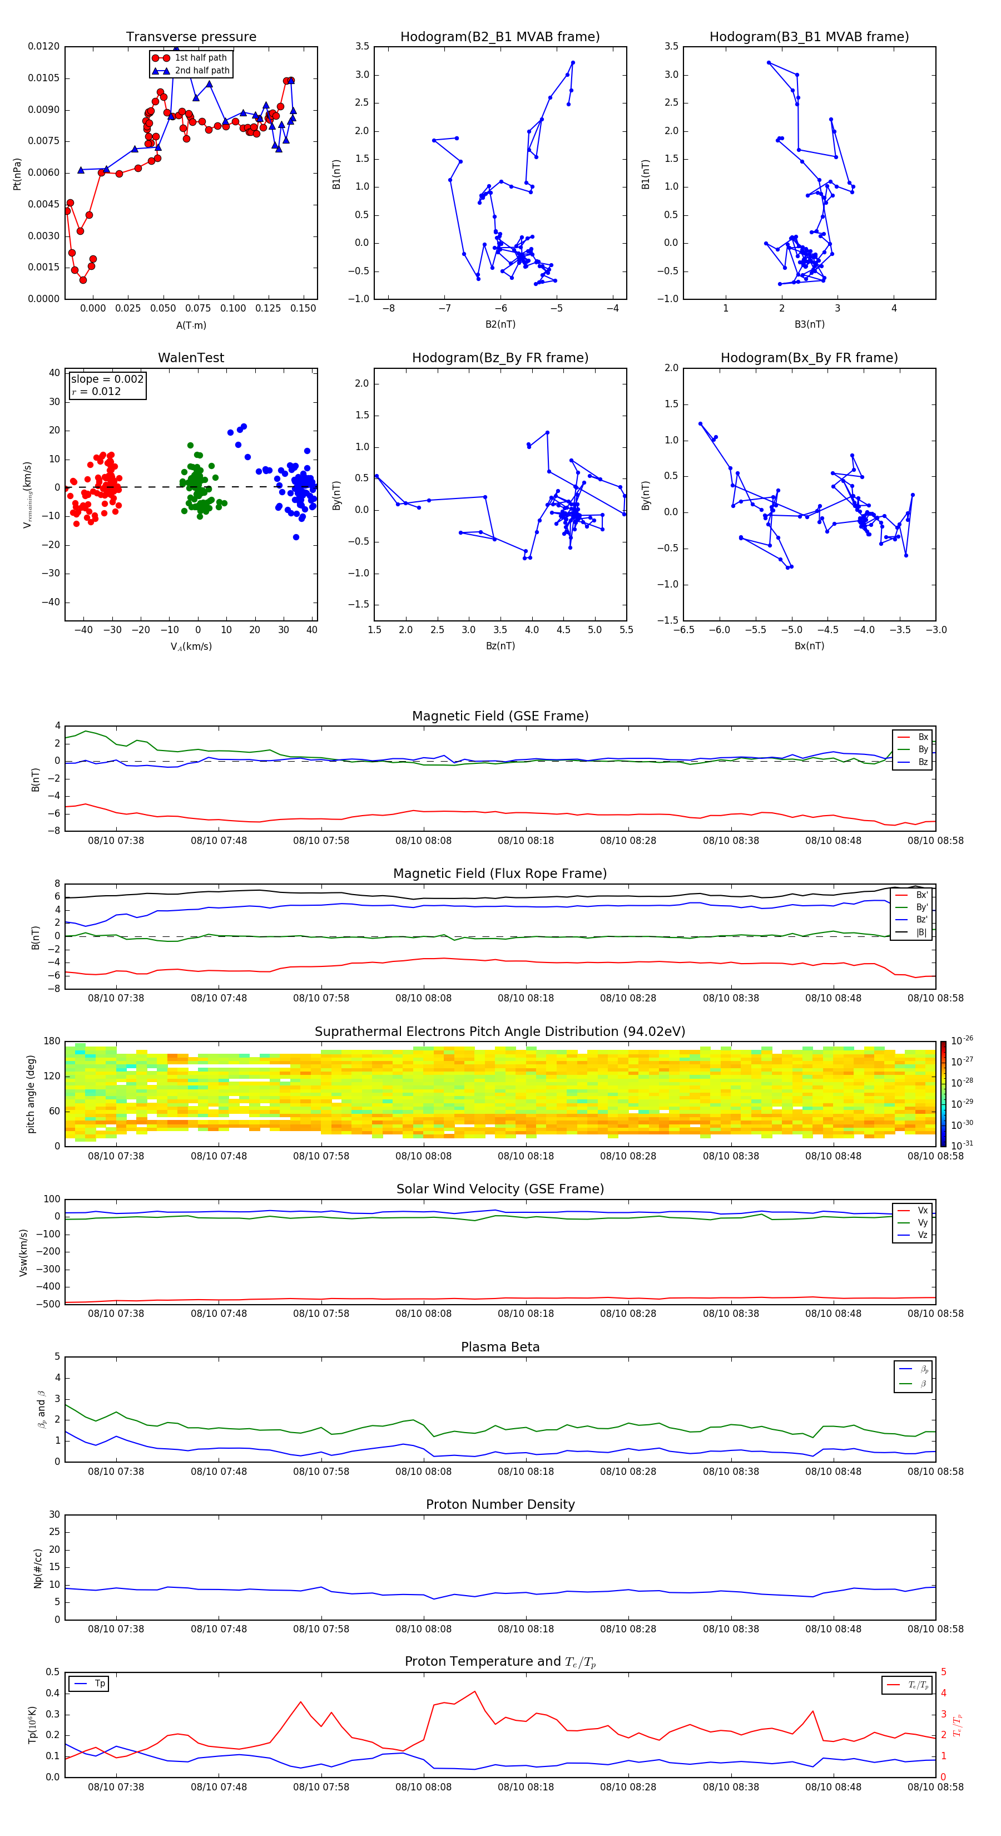Click the 'Np(#/cc)' y-axis label
Viewport: 1001px width, 1836px height.
tap(38, 1568)
